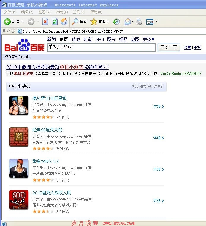
Task: Open the Back history dropdown arrow
Action: (x=23, y=22)
